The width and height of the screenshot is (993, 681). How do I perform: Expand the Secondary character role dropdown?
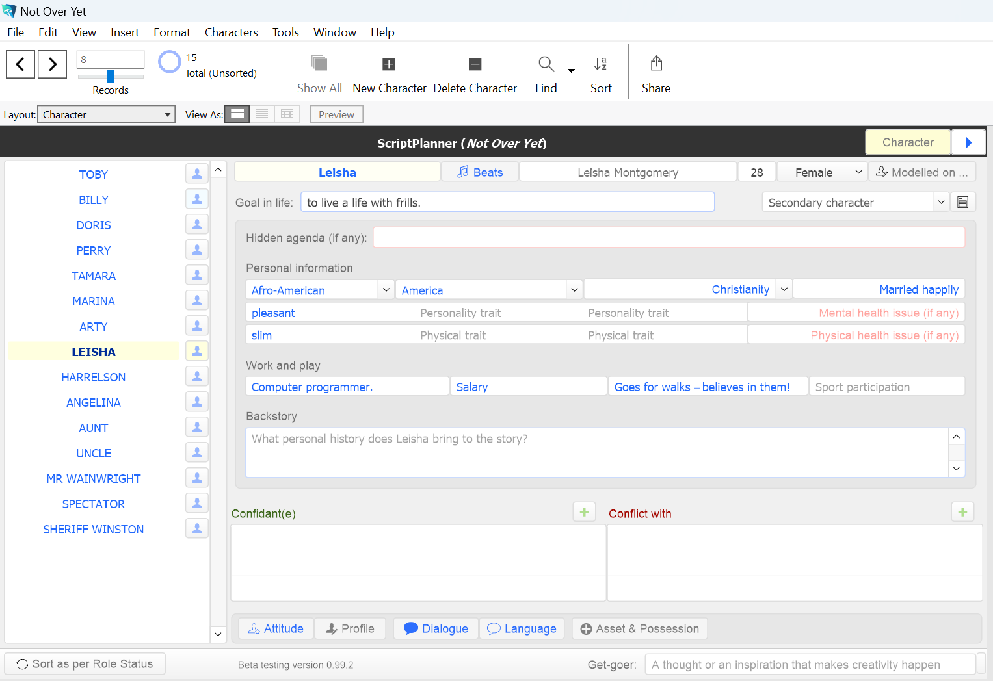point(940,202)
